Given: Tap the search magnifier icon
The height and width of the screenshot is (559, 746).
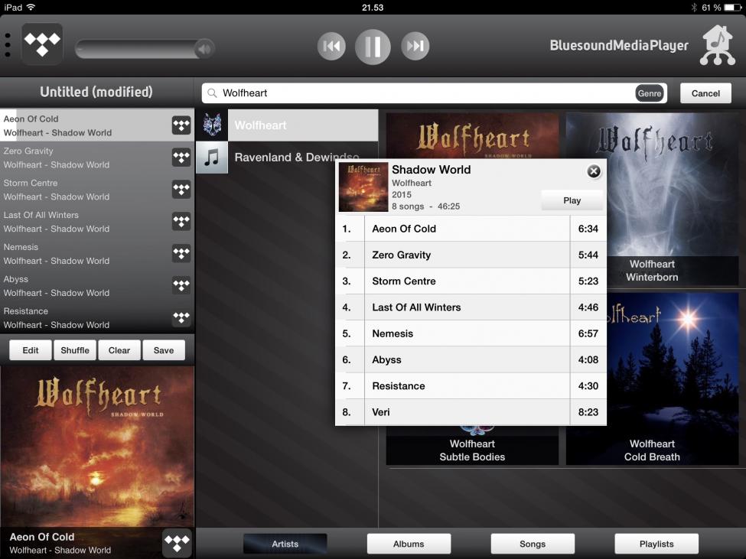Looking at the screenshot, I should (212, 93).
